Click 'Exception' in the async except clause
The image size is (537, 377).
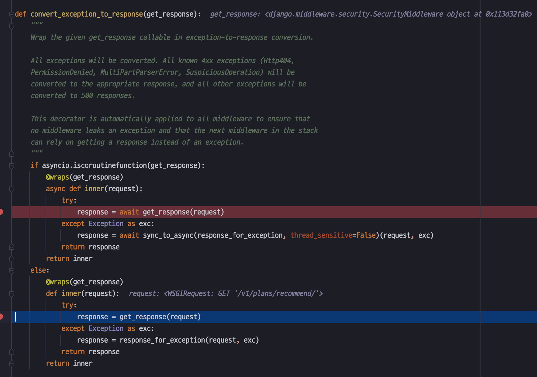pyautogui.click(x=106, y=224)
